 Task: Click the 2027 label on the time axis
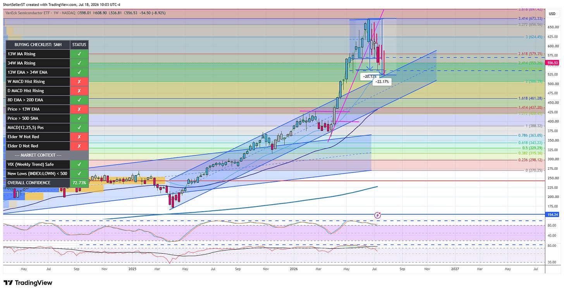[455, 268]
